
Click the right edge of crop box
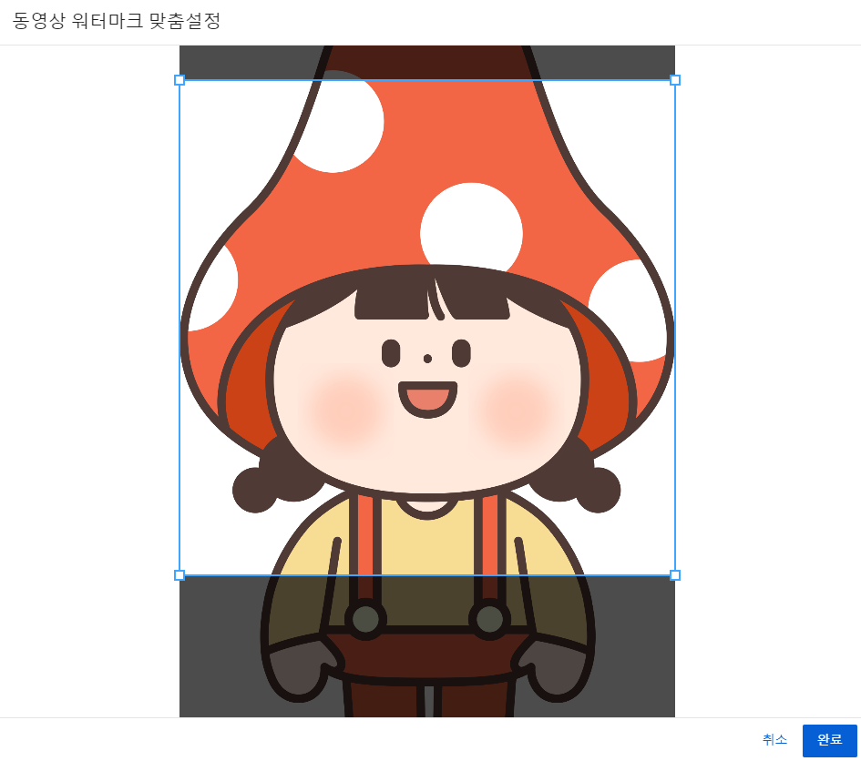point(675,328)
